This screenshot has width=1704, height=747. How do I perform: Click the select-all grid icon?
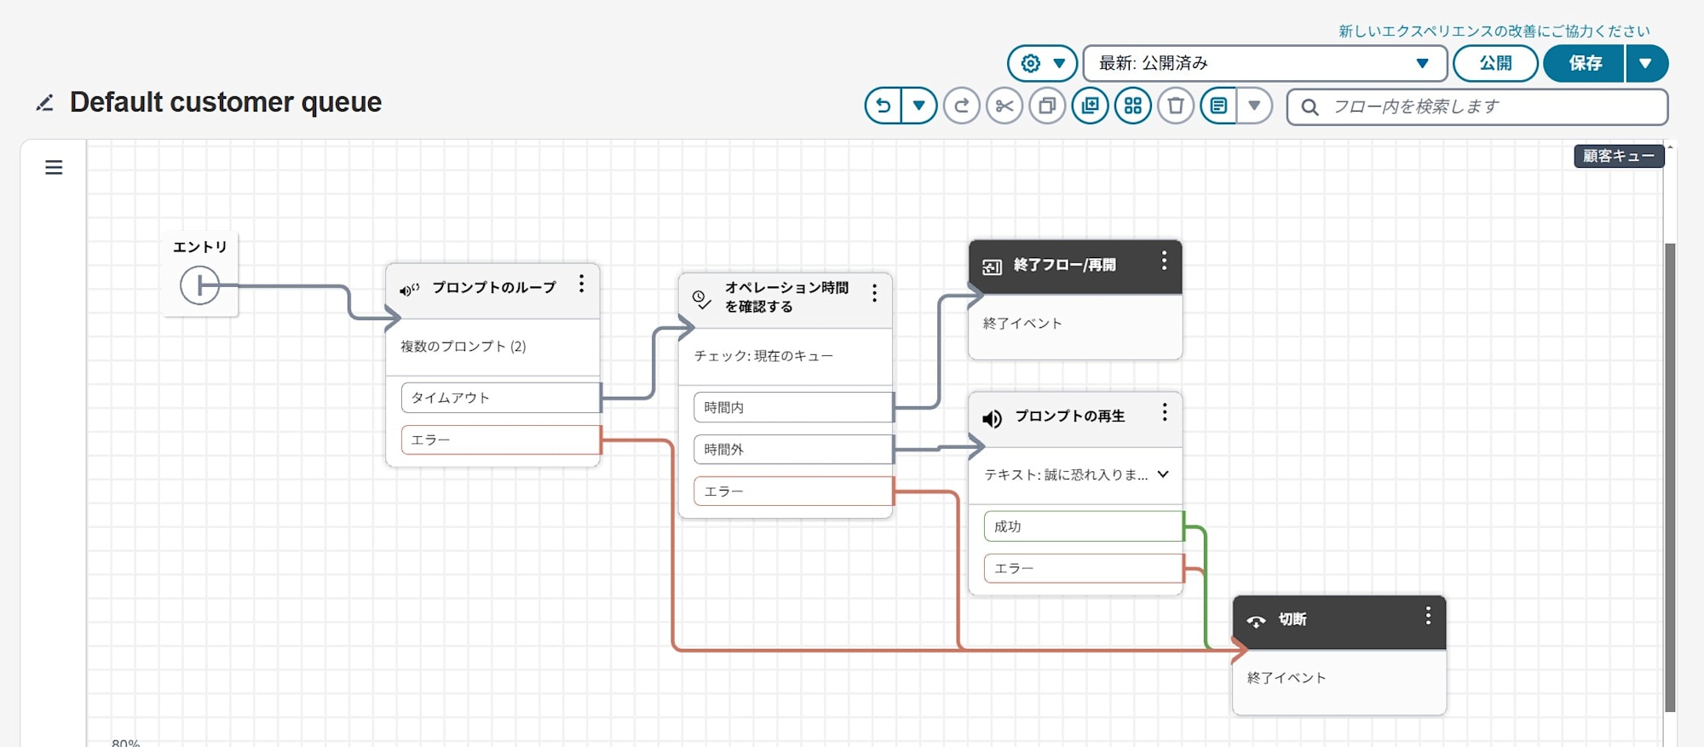point(1133,106)
